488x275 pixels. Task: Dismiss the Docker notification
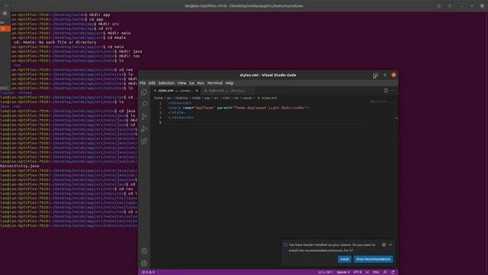(x=390, y=244)
